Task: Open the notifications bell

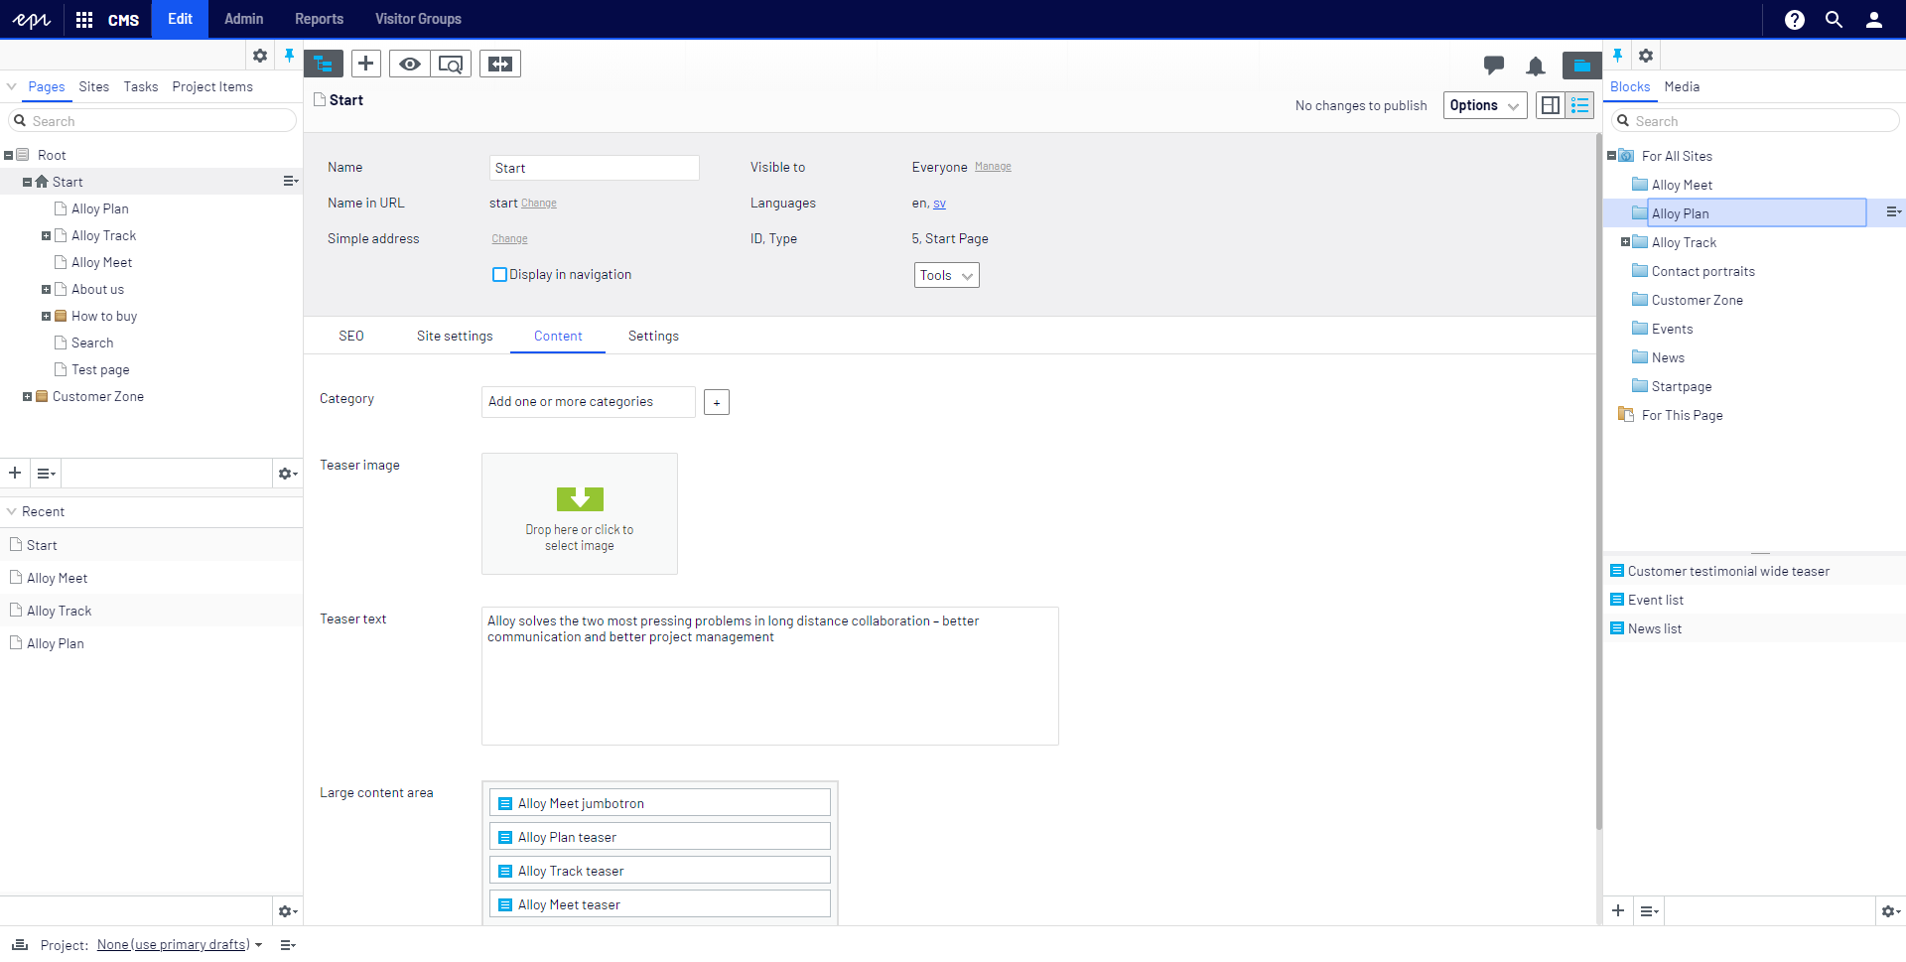Action: pos(1535,67)
